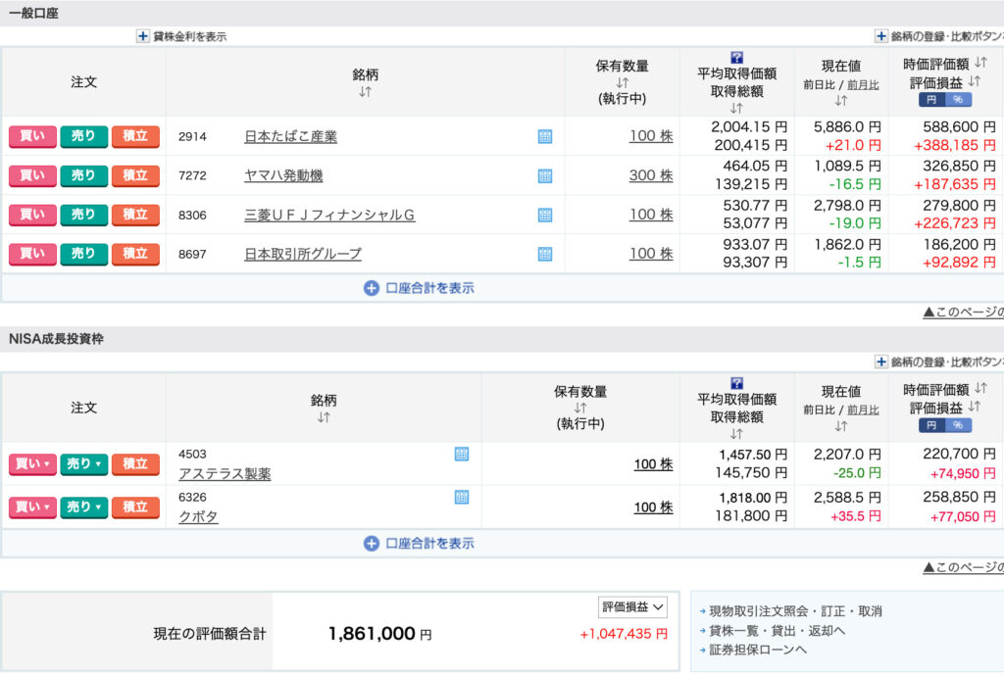Switch NISA 評価損益 display to percent
The width and height of the screenshot is (1004, 675).
click(959, 425)
